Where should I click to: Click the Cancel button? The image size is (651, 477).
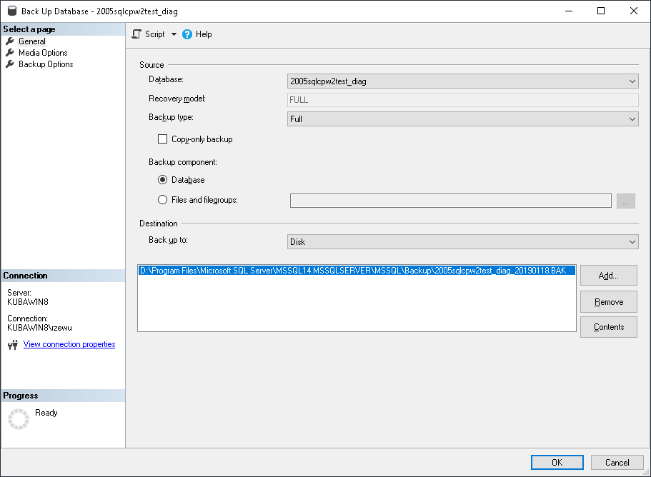point(617,463)
